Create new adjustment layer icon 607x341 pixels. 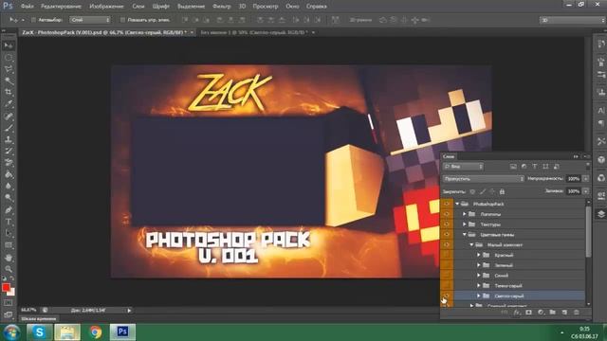pyautogui.click(x=541, y=313)
